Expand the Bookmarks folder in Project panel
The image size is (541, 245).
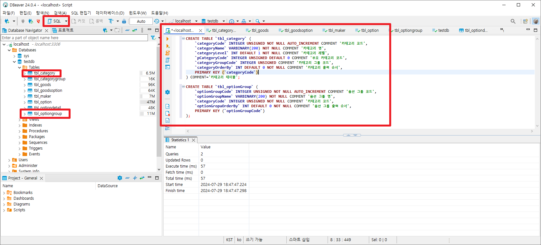tap(4, 193)
